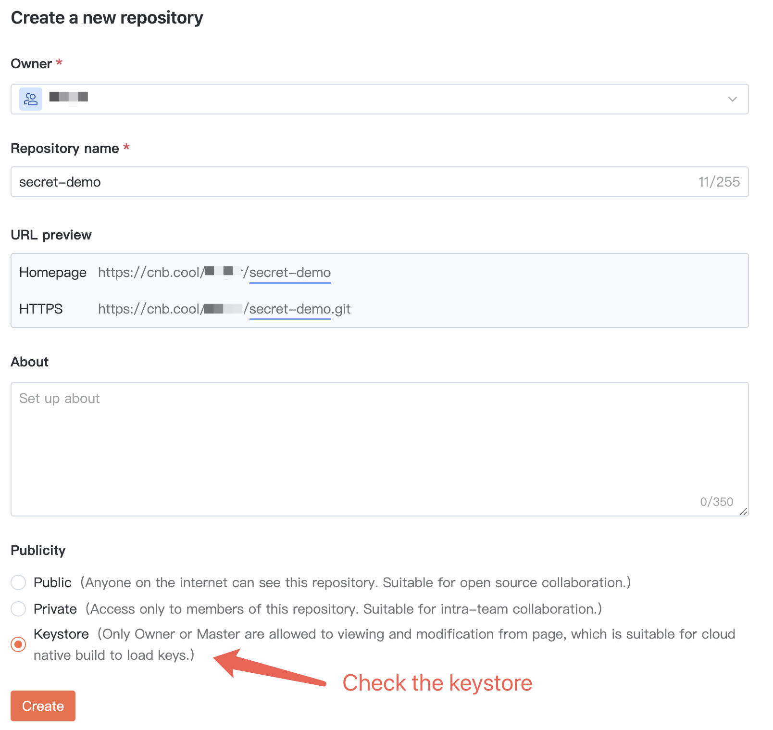The height and width of the screenshot is (730, 773).
Task: Click the 11/255 character counter
Action: click(x=719, y=182)
